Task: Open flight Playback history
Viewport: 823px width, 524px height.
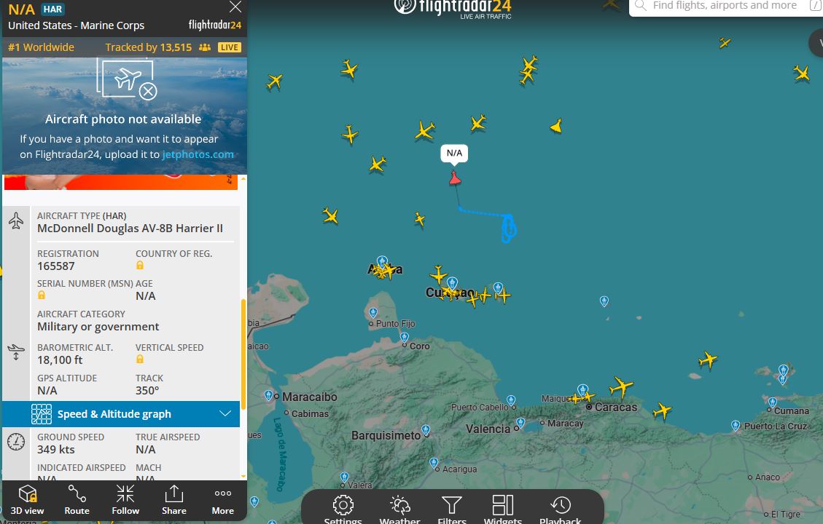Action: tap(560, 509)
